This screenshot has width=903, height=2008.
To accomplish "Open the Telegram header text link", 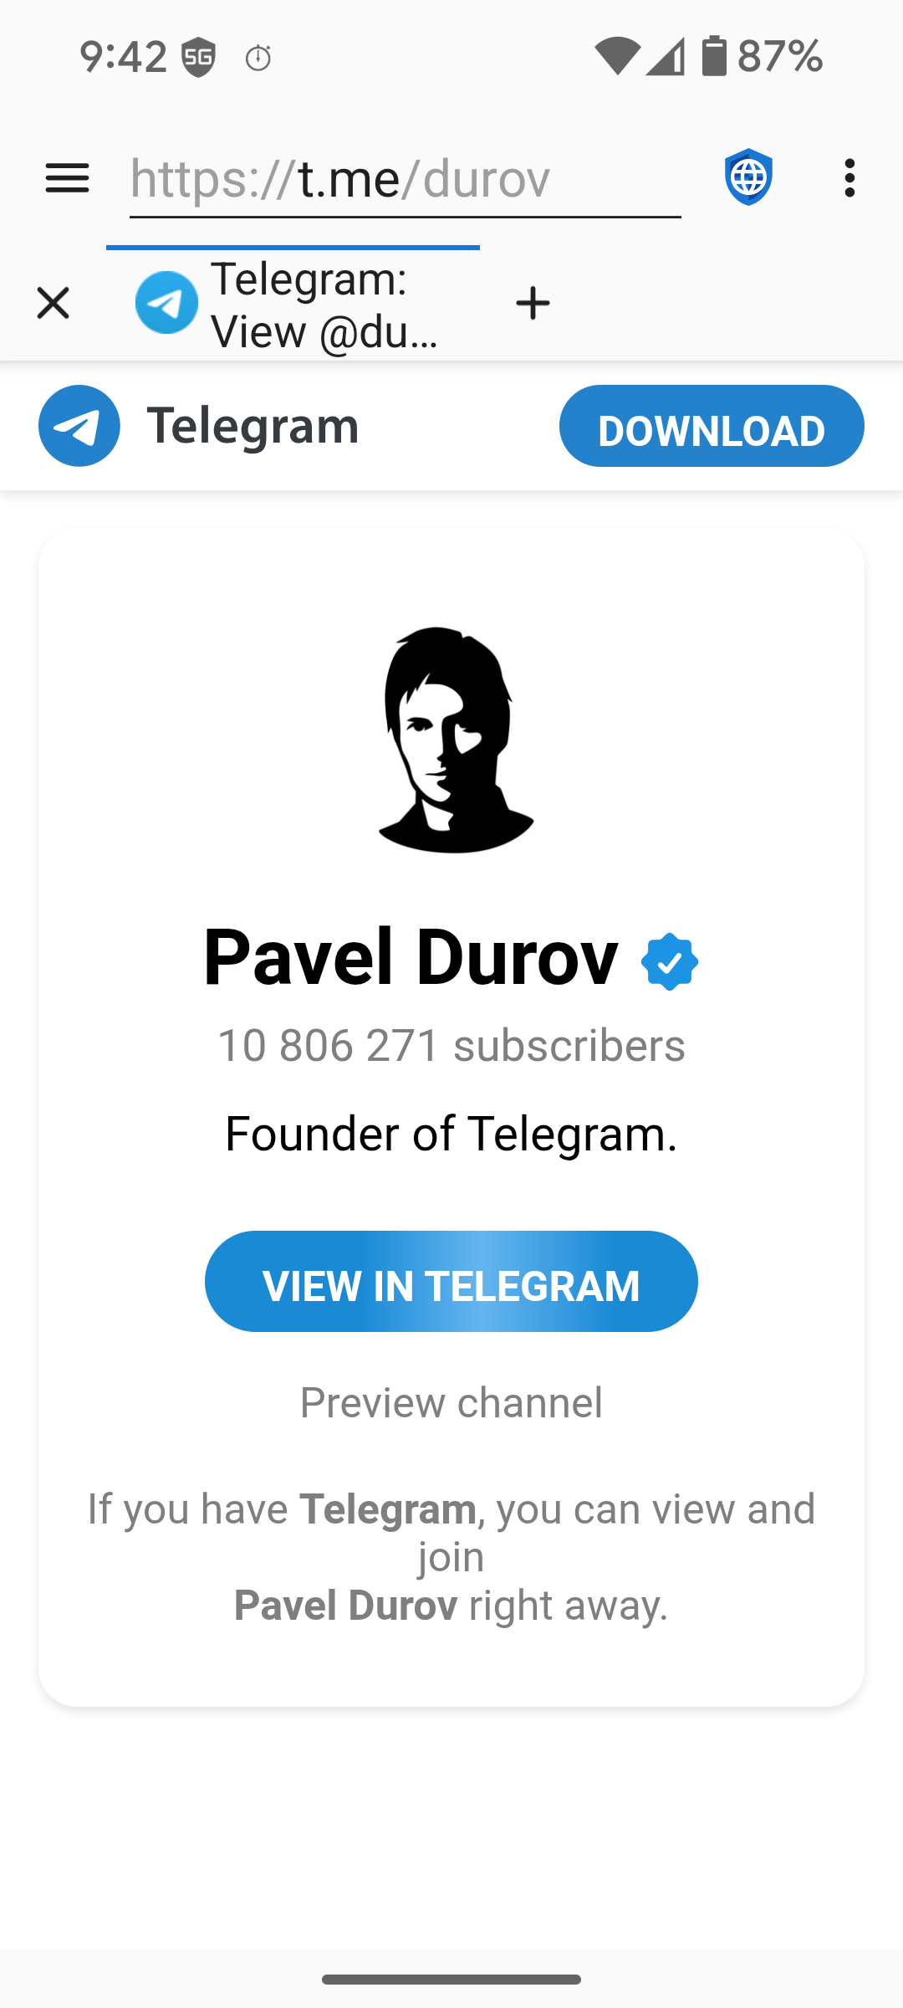I will coord(253,425).
